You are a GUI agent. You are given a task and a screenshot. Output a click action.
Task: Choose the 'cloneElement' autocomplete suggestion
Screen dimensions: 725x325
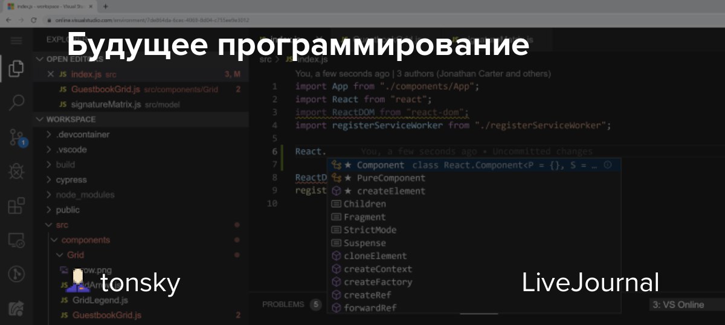pyautogui.click(x=474, y=256)
